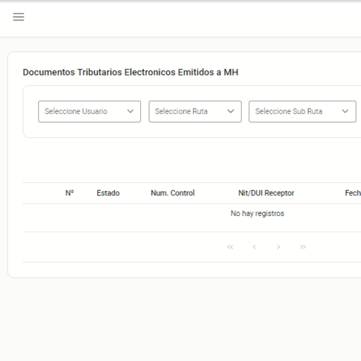
Task: Click the 'No hay registros' empty row
Action: 257,214
